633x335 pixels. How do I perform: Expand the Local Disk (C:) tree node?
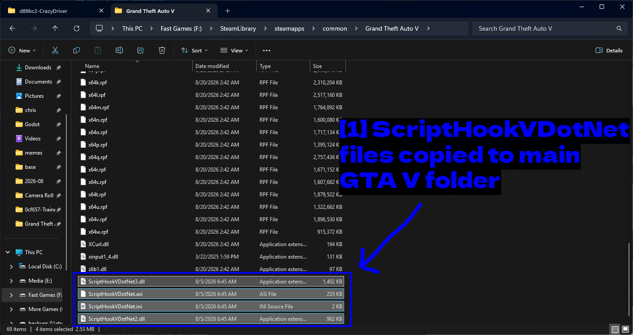[11, 267]
